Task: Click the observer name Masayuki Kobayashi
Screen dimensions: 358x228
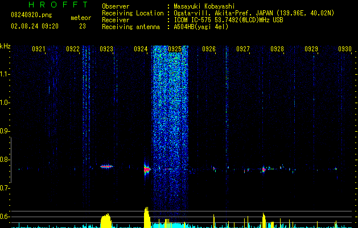Action: click(x=204, y=6)
